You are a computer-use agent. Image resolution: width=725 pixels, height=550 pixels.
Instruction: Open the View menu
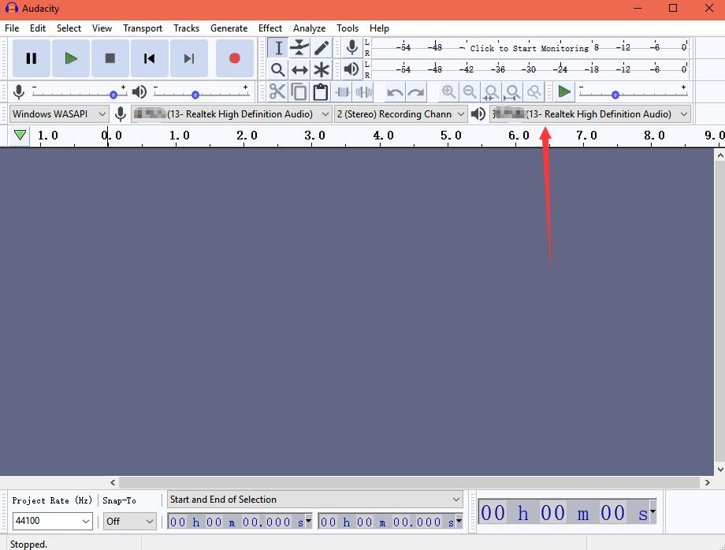[102, 28]
